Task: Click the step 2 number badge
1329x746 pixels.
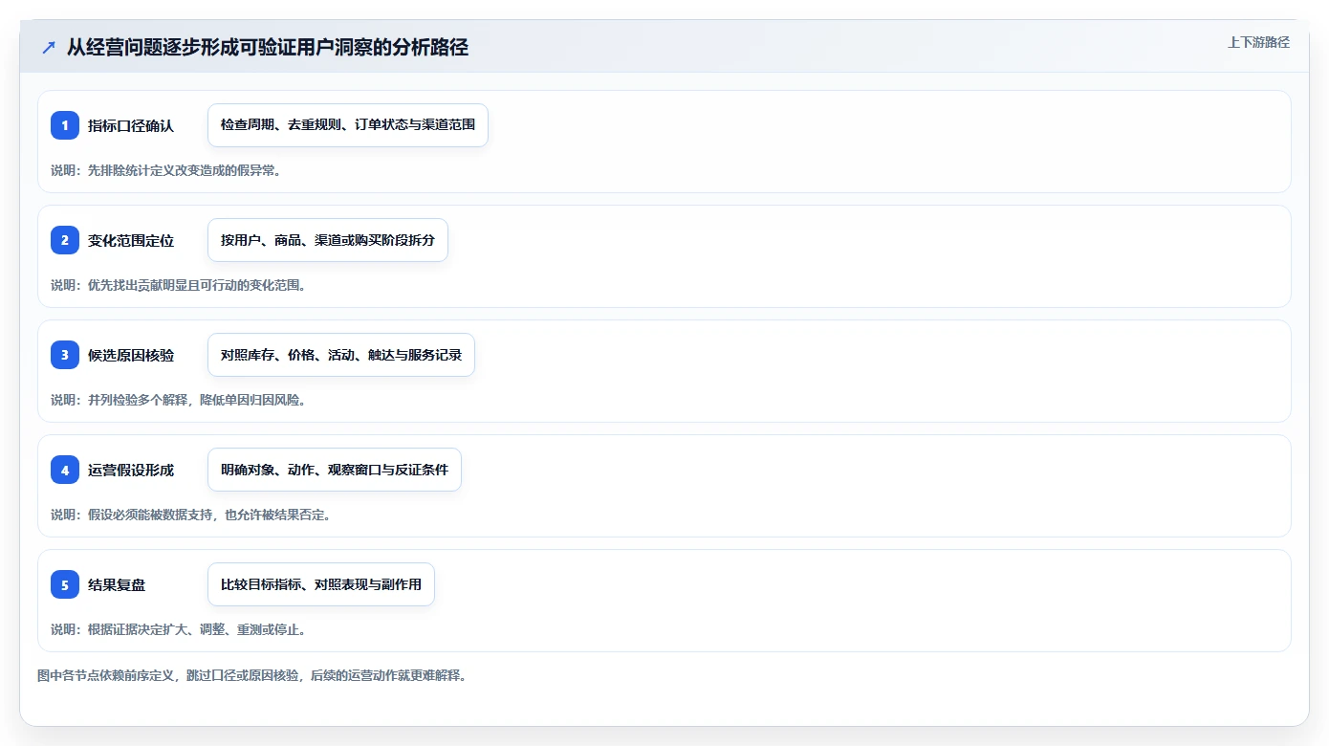Action: pyautogui.click(x=65, y=240)
